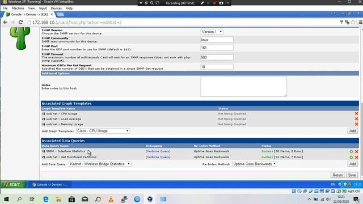Image resolution: width=363 pixels, height=204 pixels.
Task: Launch Microsoft Edge from the taskbar
Action: [45, 199]
